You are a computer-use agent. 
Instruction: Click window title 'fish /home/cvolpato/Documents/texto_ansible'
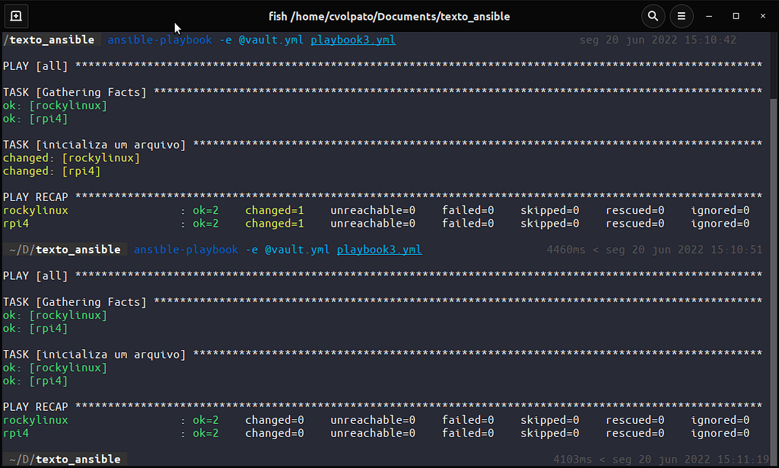389,17
